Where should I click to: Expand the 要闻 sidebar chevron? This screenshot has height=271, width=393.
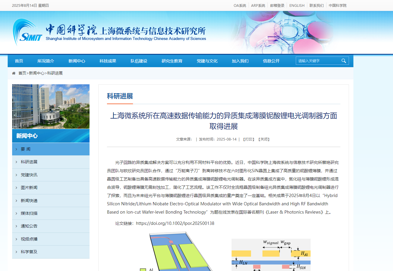pyautogui.click(x=16, y=149)
